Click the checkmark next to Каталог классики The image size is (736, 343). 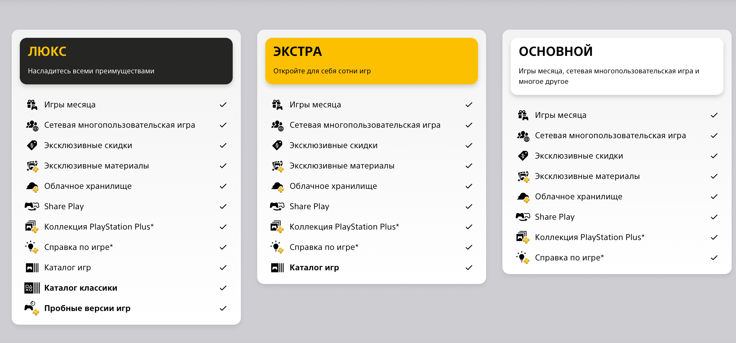point(223,288)
